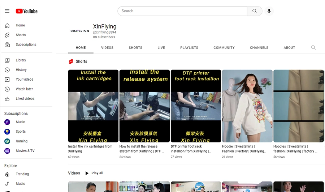The image size is (325, 192).
Task: Open the 'Install the release system' short thumbnail
Action: [144, 106]
